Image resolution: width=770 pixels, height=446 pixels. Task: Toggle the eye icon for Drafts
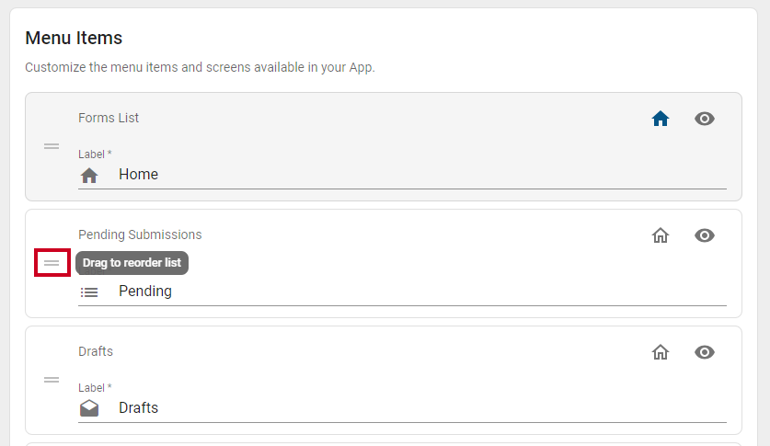coord(704,352)
